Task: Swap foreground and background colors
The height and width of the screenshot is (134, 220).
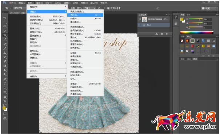Action: (6, 105)
